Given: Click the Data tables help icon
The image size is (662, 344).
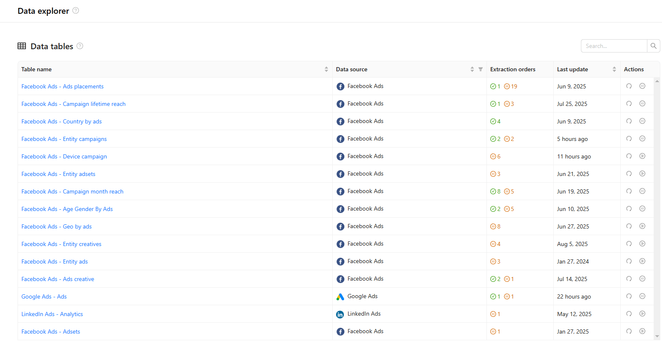Looking at the screenshot, I should (x=80, y=46).
